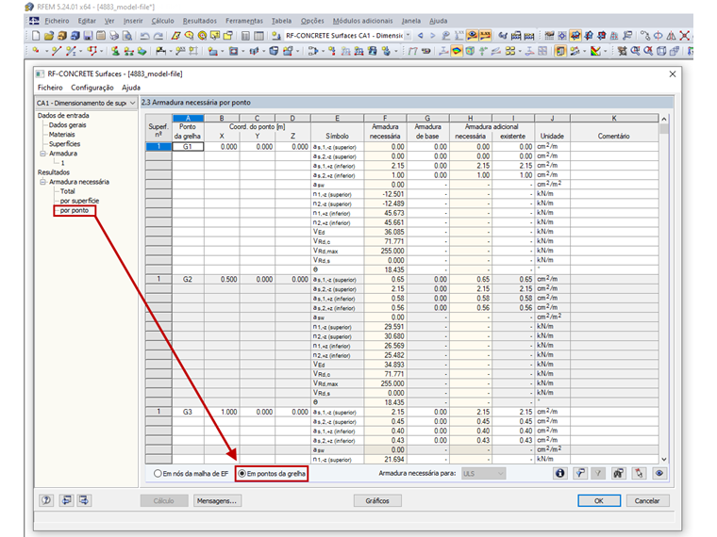
Task: Click the Gráficos button
Action: click(x=377, y=501)
